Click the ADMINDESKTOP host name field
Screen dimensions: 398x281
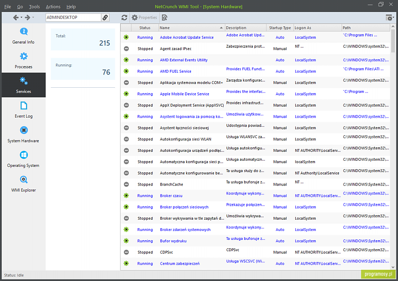pyautogui.click(x=73, y=17)
